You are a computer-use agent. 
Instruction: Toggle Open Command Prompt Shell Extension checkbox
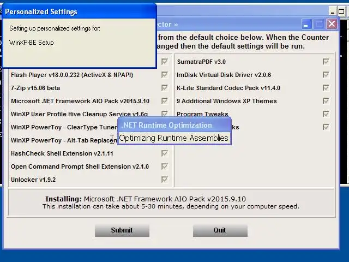tap(165, 166)
